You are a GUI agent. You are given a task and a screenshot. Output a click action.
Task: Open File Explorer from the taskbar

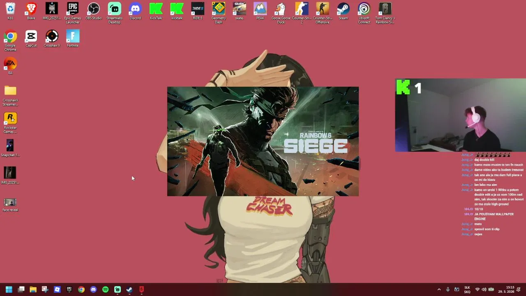pyautogui.click(x=33, y=289)
